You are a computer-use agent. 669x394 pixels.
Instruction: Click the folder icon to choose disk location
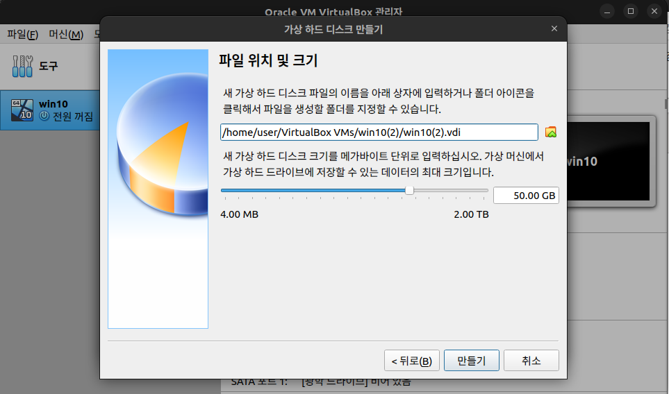click(551, 132)
